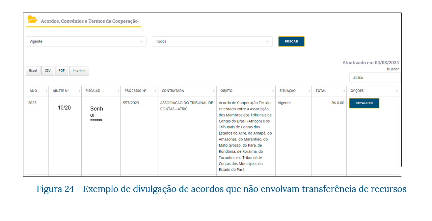Open the Vigente status dropdown
This screenshot has height=221, width=432.
(86, 42)
